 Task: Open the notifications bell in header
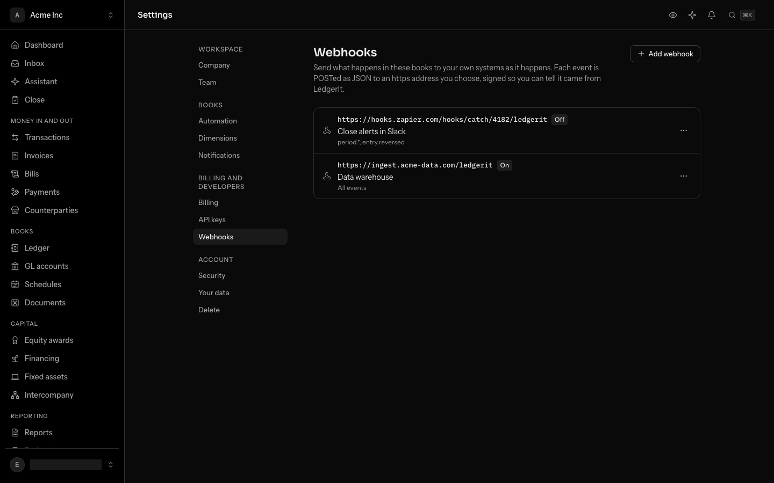712,15
